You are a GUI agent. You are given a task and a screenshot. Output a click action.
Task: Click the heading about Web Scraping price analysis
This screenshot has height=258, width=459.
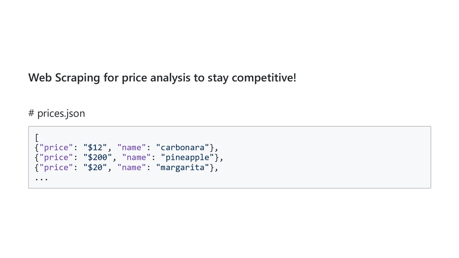tap(162, 77)
